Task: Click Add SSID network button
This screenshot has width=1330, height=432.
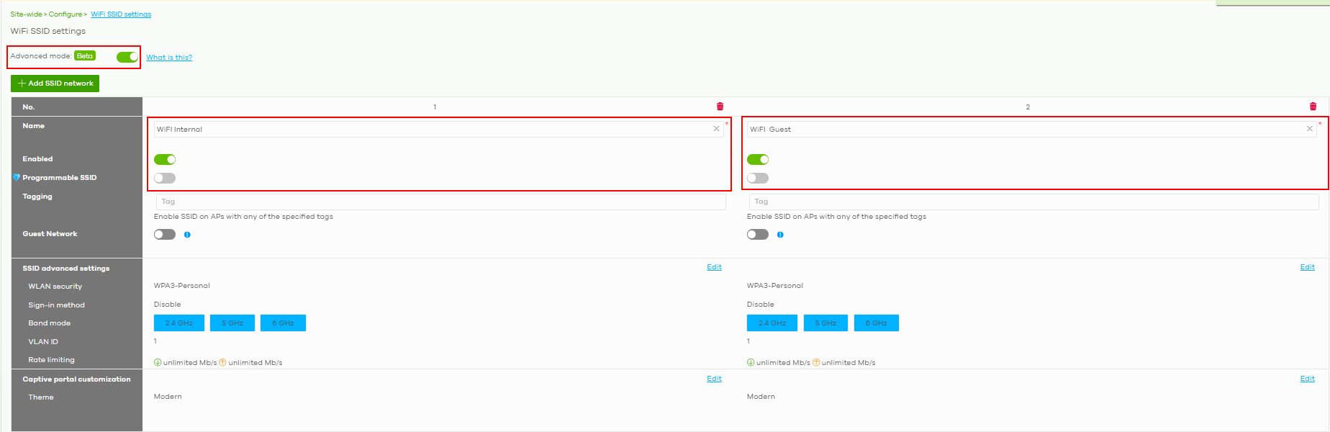Action: pos(55,84)
